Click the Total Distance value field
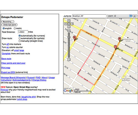 [x=23, y=32]
